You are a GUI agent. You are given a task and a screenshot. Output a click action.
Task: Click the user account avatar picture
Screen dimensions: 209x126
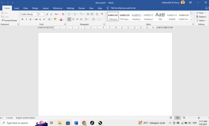coord(183,3)
